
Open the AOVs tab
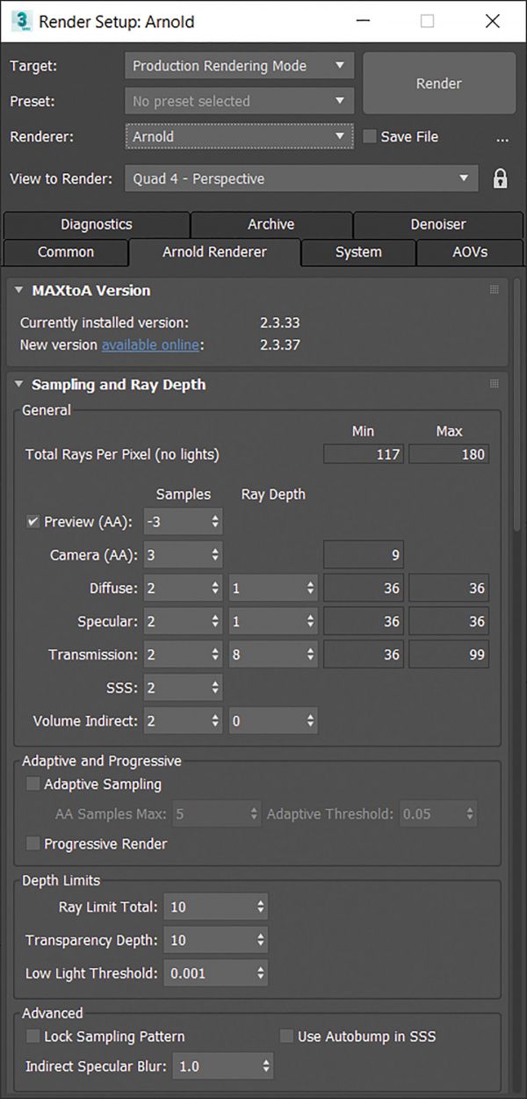point(469,252)
